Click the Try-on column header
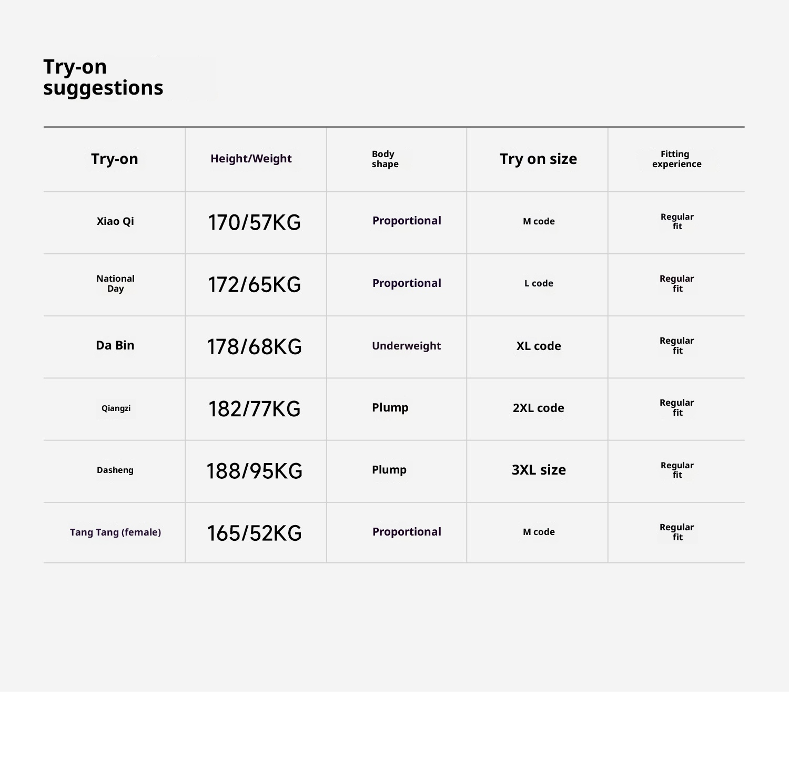The width and height of the screenshot is (789, 761). [115, 159]
